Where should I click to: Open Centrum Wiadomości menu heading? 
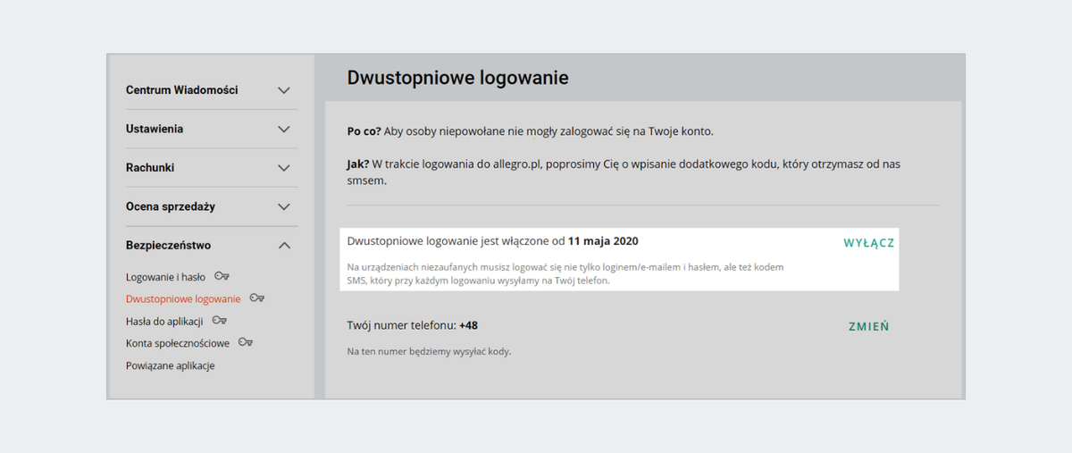coord(182,90)
